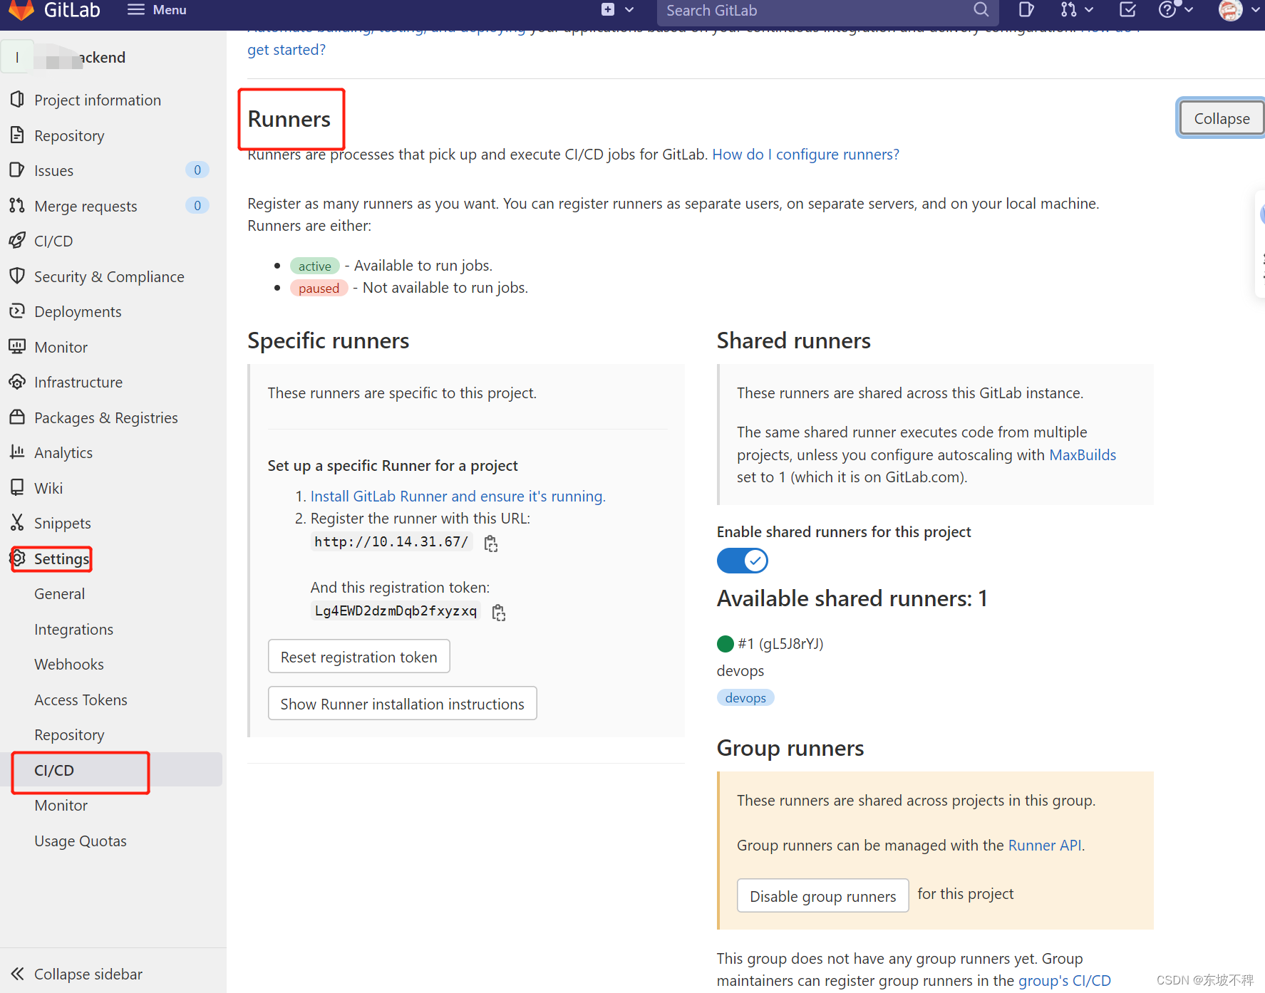Screen dimensions: 1265x993
Task: Click the Repository file icon in sidebar
Action: tap(18, 135)
